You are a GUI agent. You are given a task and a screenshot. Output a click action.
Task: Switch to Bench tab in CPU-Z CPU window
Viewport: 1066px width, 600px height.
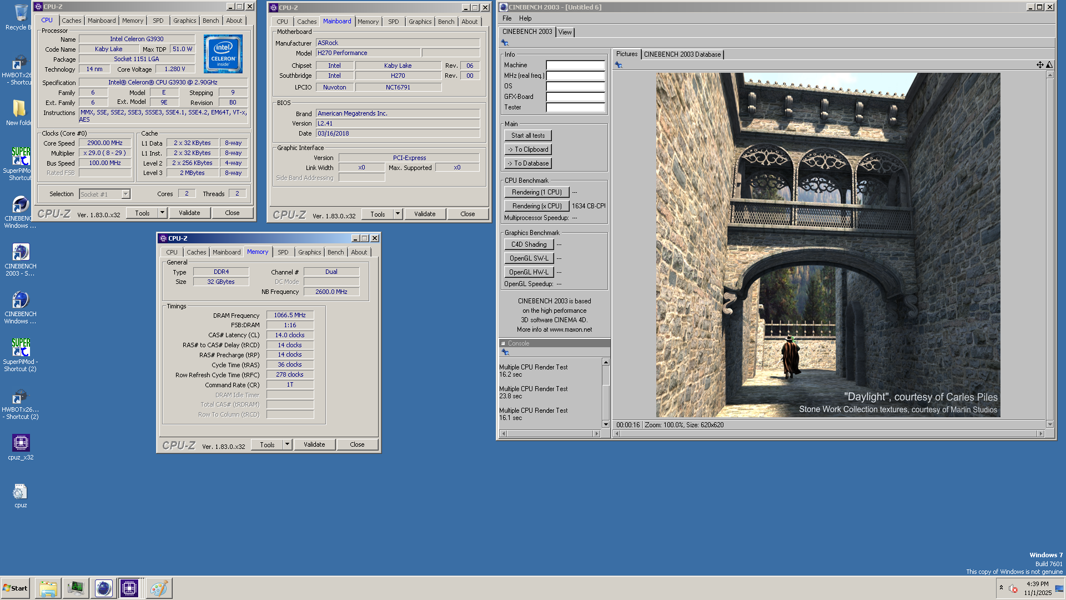coord(211,21)
